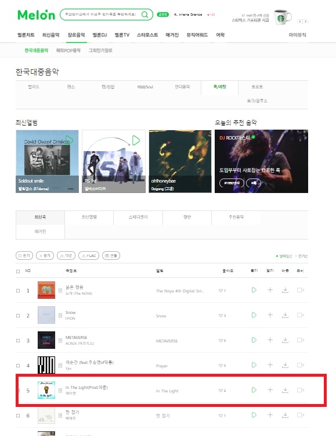
Task: Add the Snow track to playlist
Action: pos(270,315)
